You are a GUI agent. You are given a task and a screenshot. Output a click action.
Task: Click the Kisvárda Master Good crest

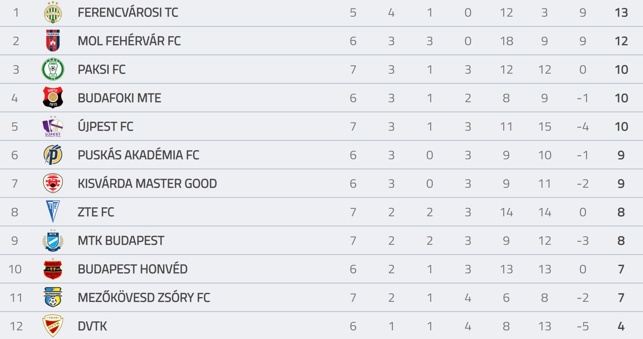(53, 183)
